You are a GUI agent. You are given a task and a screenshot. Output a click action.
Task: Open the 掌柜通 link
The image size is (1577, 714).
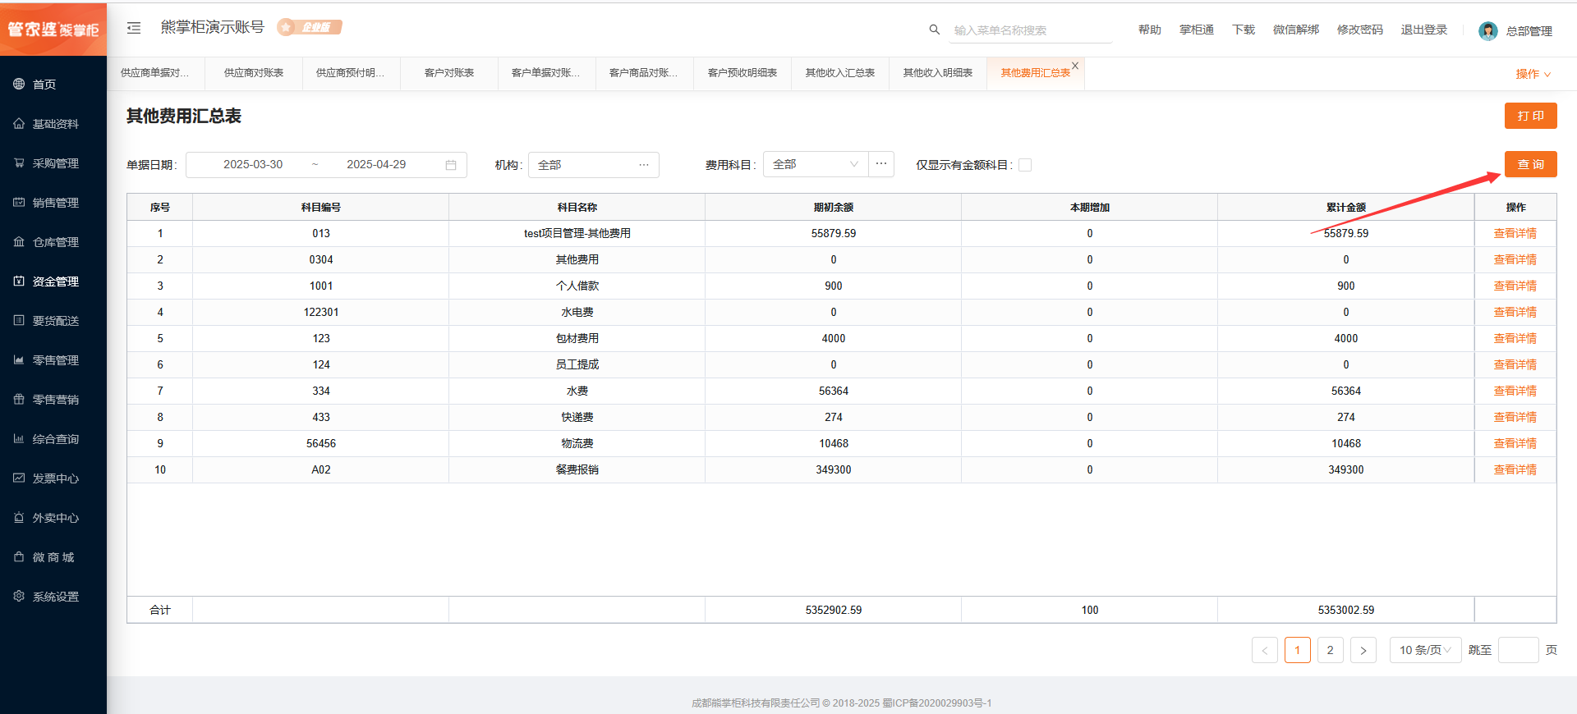tap(1197, 30)
